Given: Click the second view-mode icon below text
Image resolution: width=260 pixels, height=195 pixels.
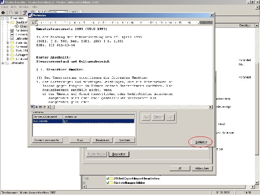Looking at the screenshot, I should click(36, 107).
